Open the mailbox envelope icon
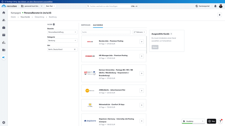Screen dimensions: 225x126 (x=4, y=35)
